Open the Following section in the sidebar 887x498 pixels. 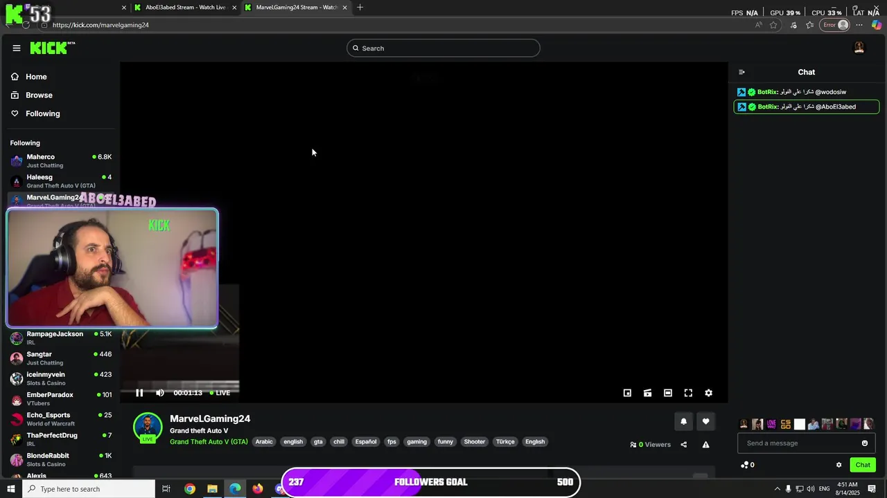(43, 113)
